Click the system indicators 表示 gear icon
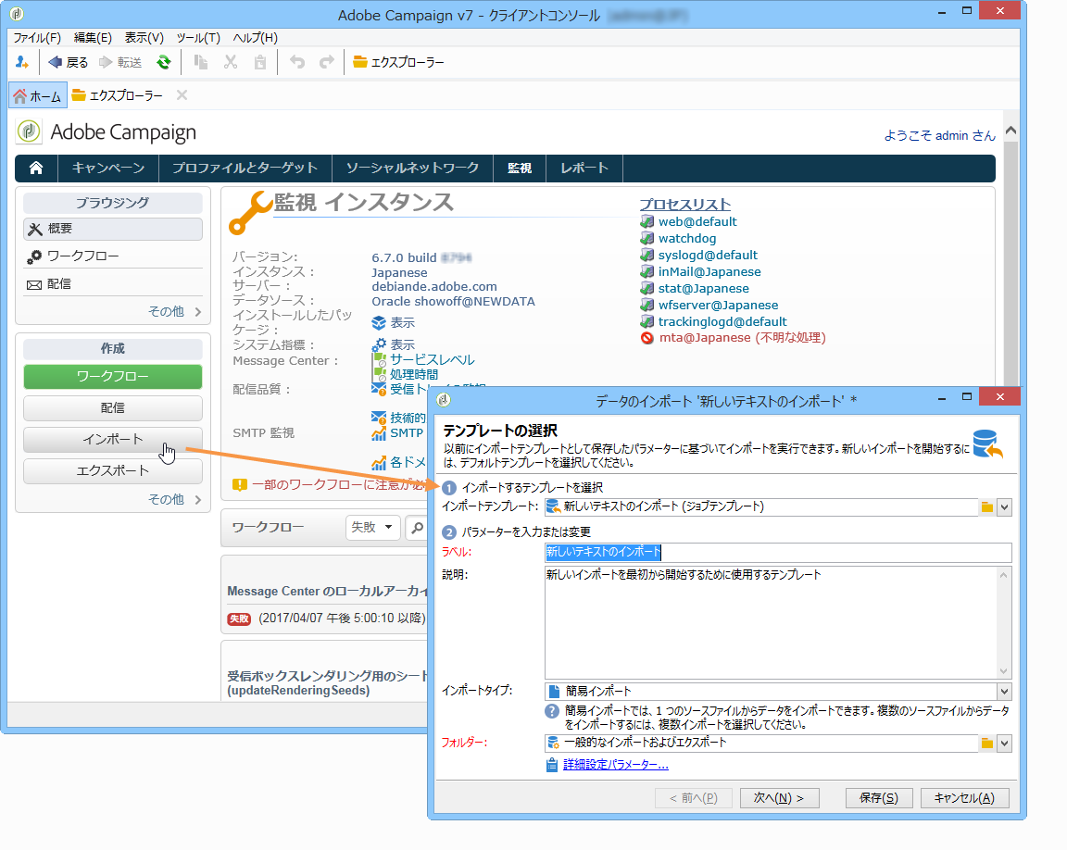 pyautogui.click(x=378, y=344)
